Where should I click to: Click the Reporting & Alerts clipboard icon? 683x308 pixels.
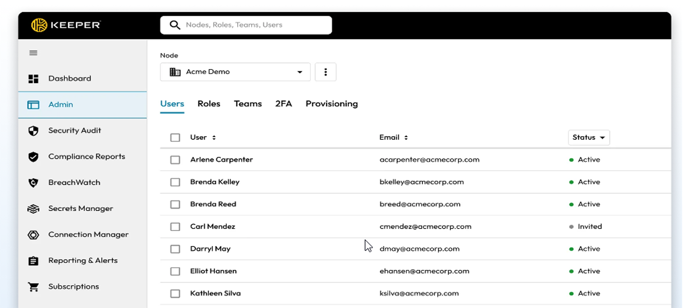[x=33, y=260]
